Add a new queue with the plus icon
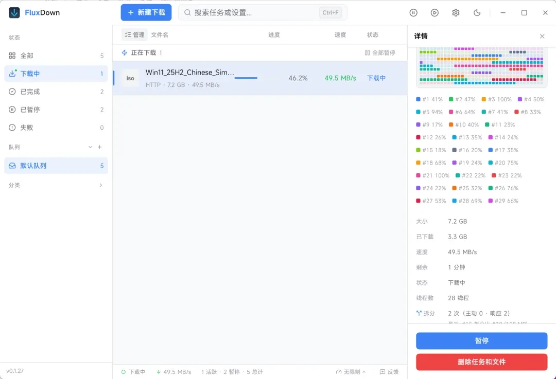 (100, 147)
